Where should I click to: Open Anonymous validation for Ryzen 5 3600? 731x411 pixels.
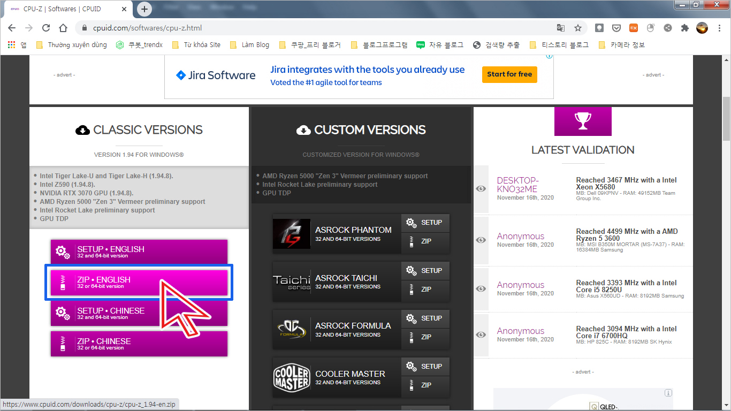click(520, 236)
